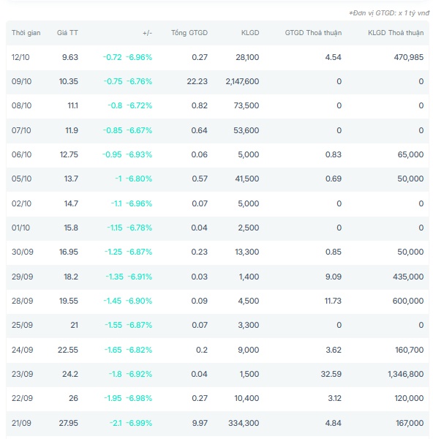Screen dimensions: 433x439
Task: Click the KLGD Thoả thuận column header
Action: pos(396,33)
